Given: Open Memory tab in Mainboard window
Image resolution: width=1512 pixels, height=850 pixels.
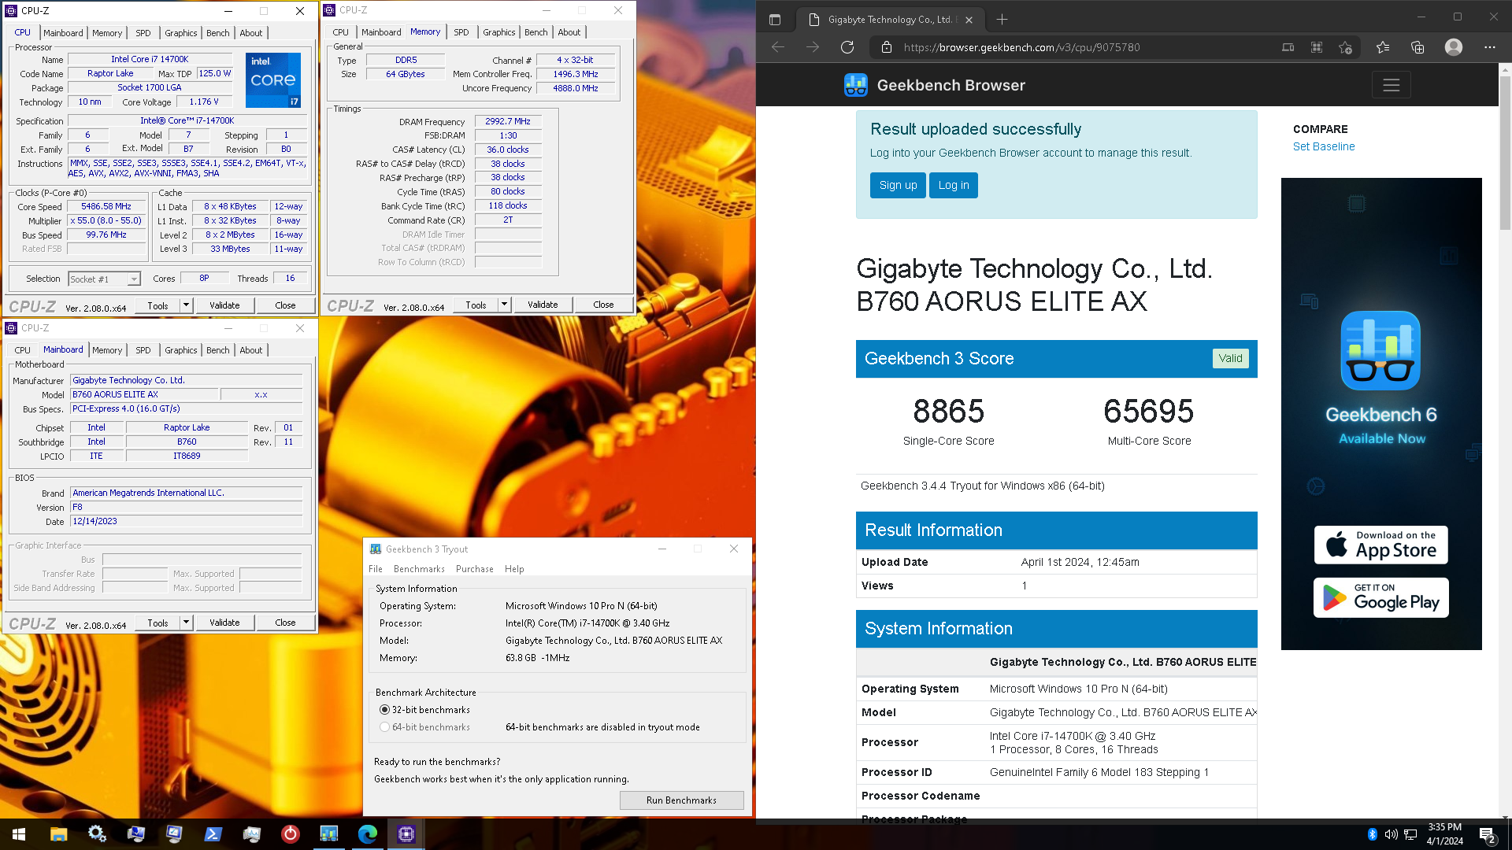Looking at the screenshot, I should 107,350.
